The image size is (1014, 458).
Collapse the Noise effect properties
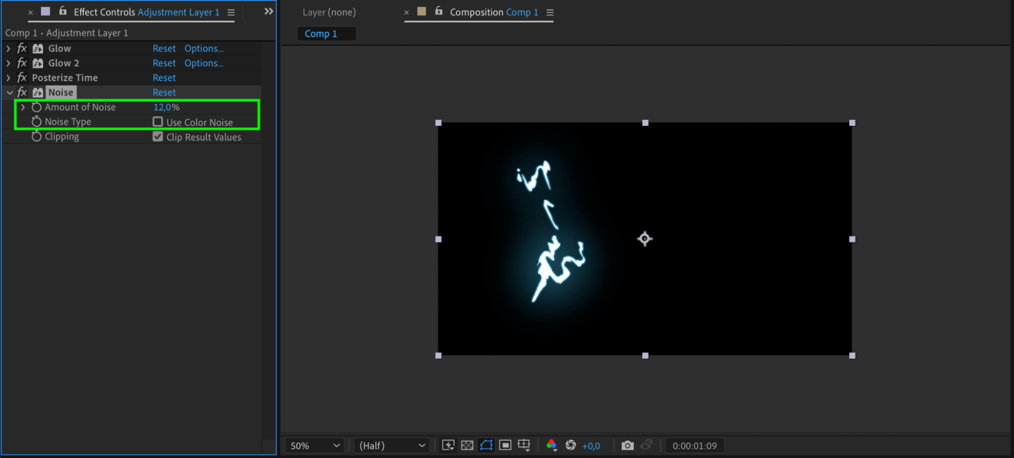coord(10,92)
